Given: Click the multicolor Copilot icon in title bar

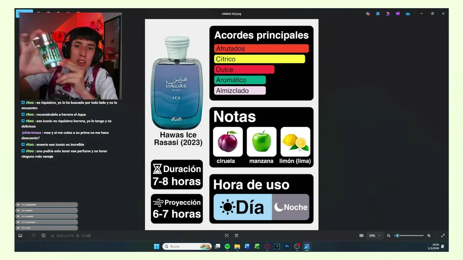Looking at the screenshot, I should [368, 14].
